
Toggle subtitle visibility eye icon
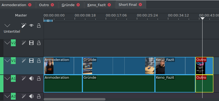pos(31,26)
